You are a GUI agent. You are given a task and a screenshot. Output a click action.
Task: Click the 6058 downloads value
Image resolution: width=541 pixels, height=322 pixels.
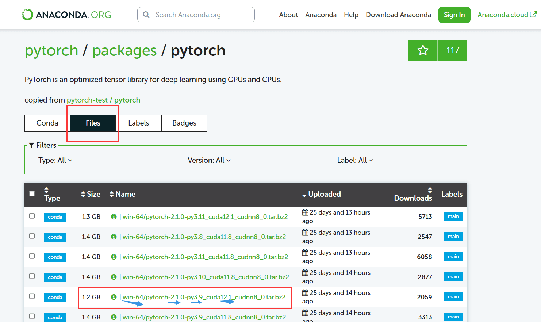click(424, 257)
